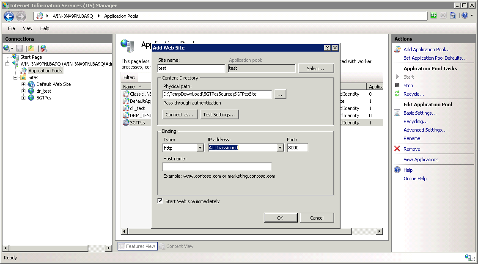Click the Refresh page icon in the address bar
The height and width of the screenshot is (264, 478).
433,16
